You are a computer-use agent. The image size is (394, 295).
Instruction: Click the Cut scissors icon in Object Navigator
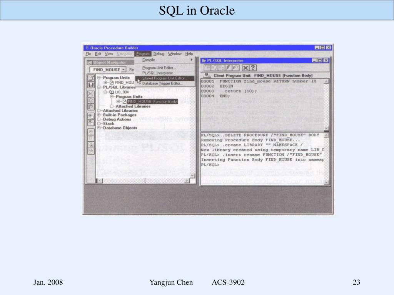[91, 94]
